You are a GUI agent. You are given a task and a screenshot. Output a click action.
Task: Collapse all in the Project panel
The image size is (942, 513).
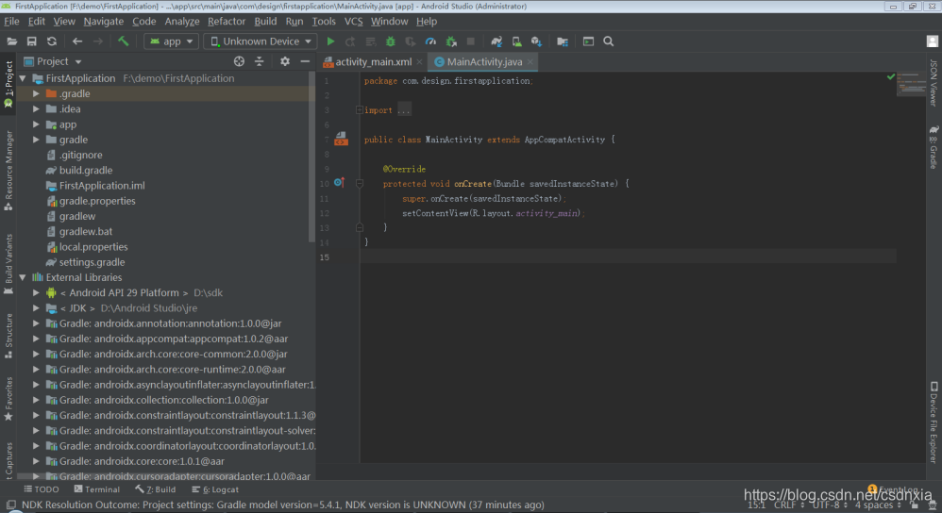click(259, 61)
